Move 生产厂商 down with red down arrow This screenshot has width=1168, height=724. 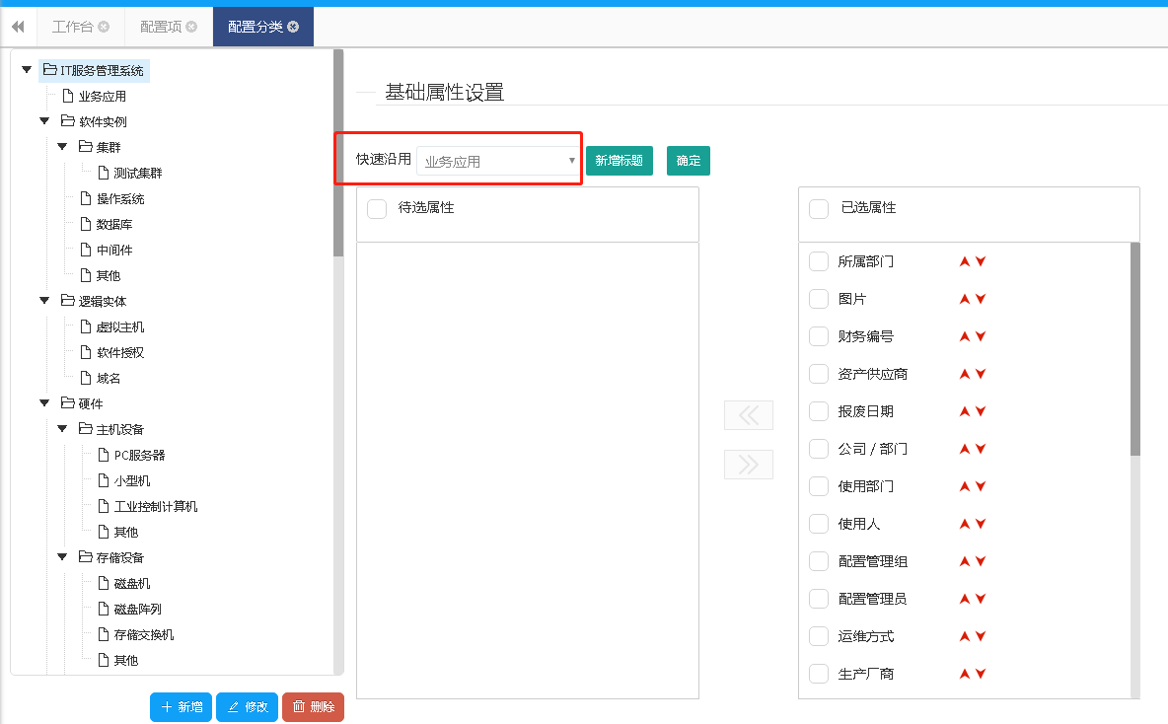tap(981, 674)
